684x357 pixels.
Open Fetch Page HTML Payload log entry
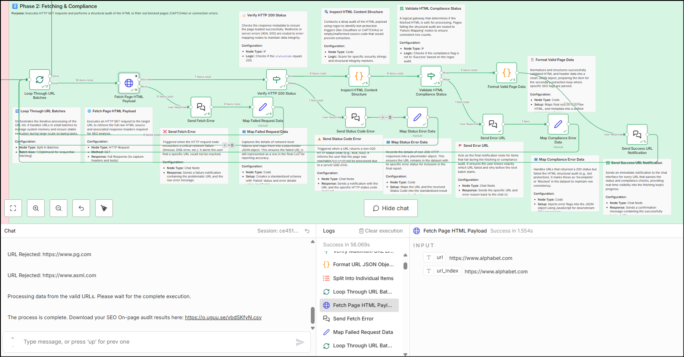(x=359, y=305)
